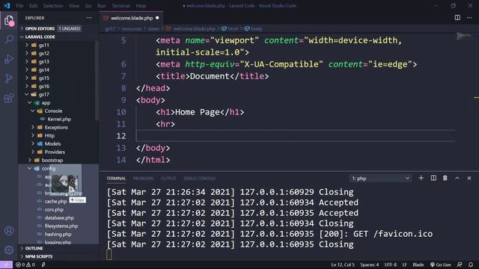Expand the Models folder

(58, 143)
